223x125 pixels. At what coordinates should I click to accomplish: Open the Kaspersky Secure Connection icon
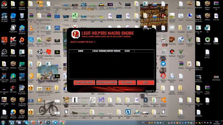[13, 78]
